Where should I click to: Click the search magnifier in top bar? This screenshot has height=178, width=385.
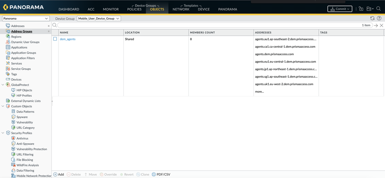coord(378,9)
